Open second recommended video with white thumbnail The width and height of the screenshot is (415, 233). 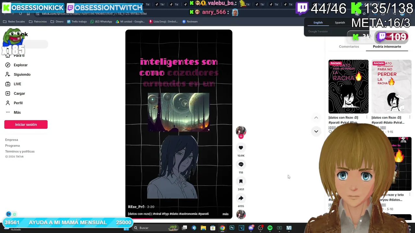[x=391, y=87]
